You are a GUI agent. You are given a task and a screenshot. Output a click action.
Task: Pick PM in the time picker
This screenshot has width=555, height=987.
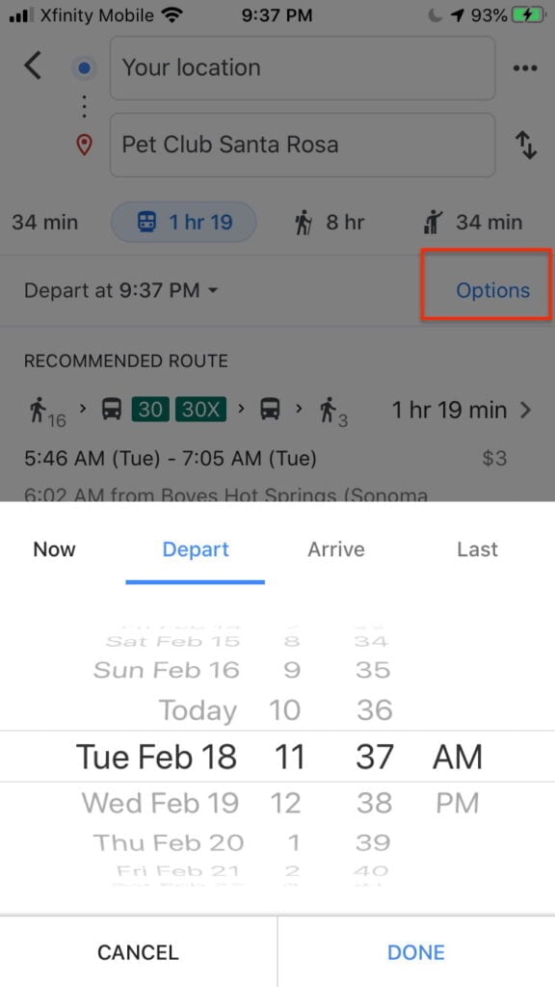coord(458,803)
